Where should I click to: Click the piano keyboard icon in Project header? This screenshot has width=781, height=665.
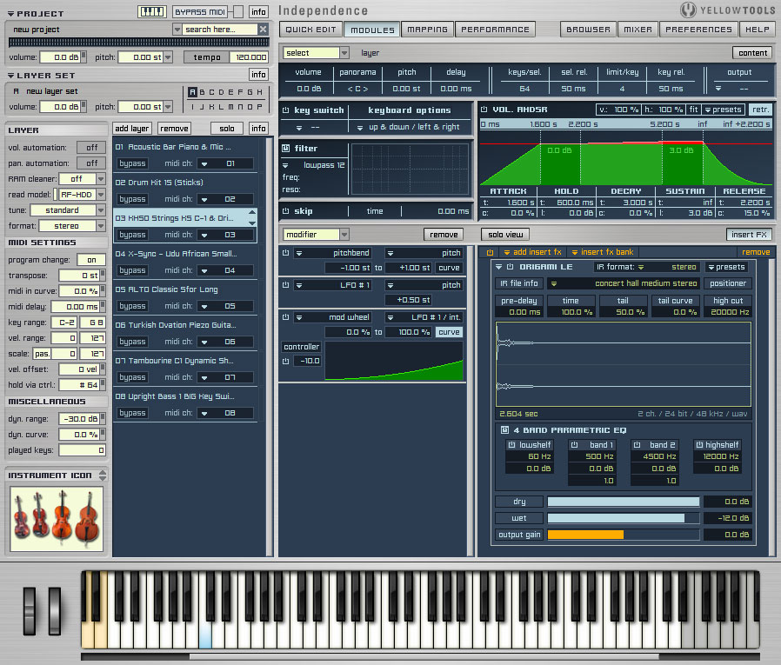tap(151, 12)
